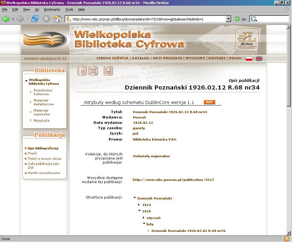Open Treść w nowym oknie
This screenshot has height=242, width=292.
pyautogui.click(x=44, y=159)
